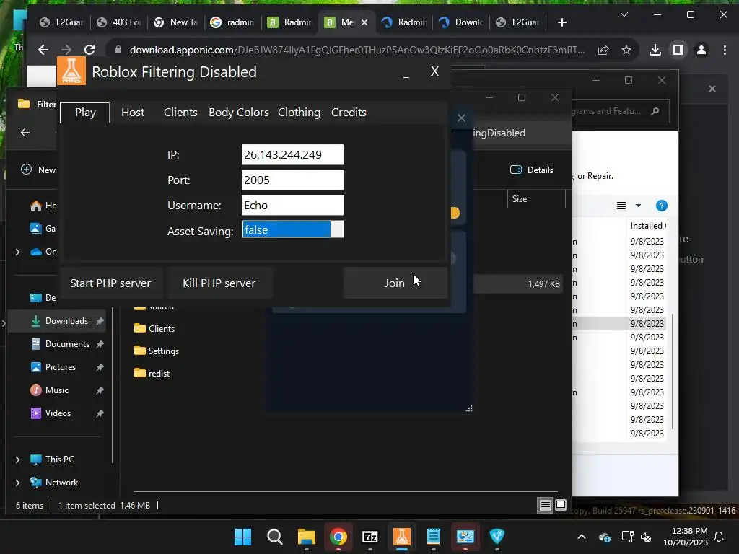This screenshot has width=739, height=554.
Task: Open Chrome from taskbar
Action: [x=338, y=536]
